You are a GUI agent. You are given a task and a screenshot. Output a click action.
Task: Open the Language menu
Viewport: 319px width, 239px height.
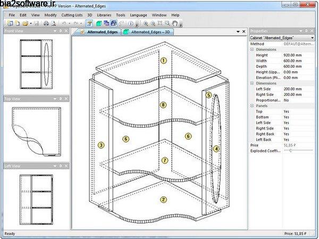click(138, 15)
